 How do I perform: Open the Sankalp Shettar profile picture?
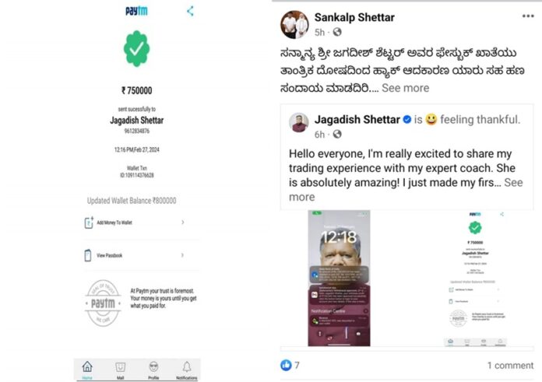click(x=294, y=24)
